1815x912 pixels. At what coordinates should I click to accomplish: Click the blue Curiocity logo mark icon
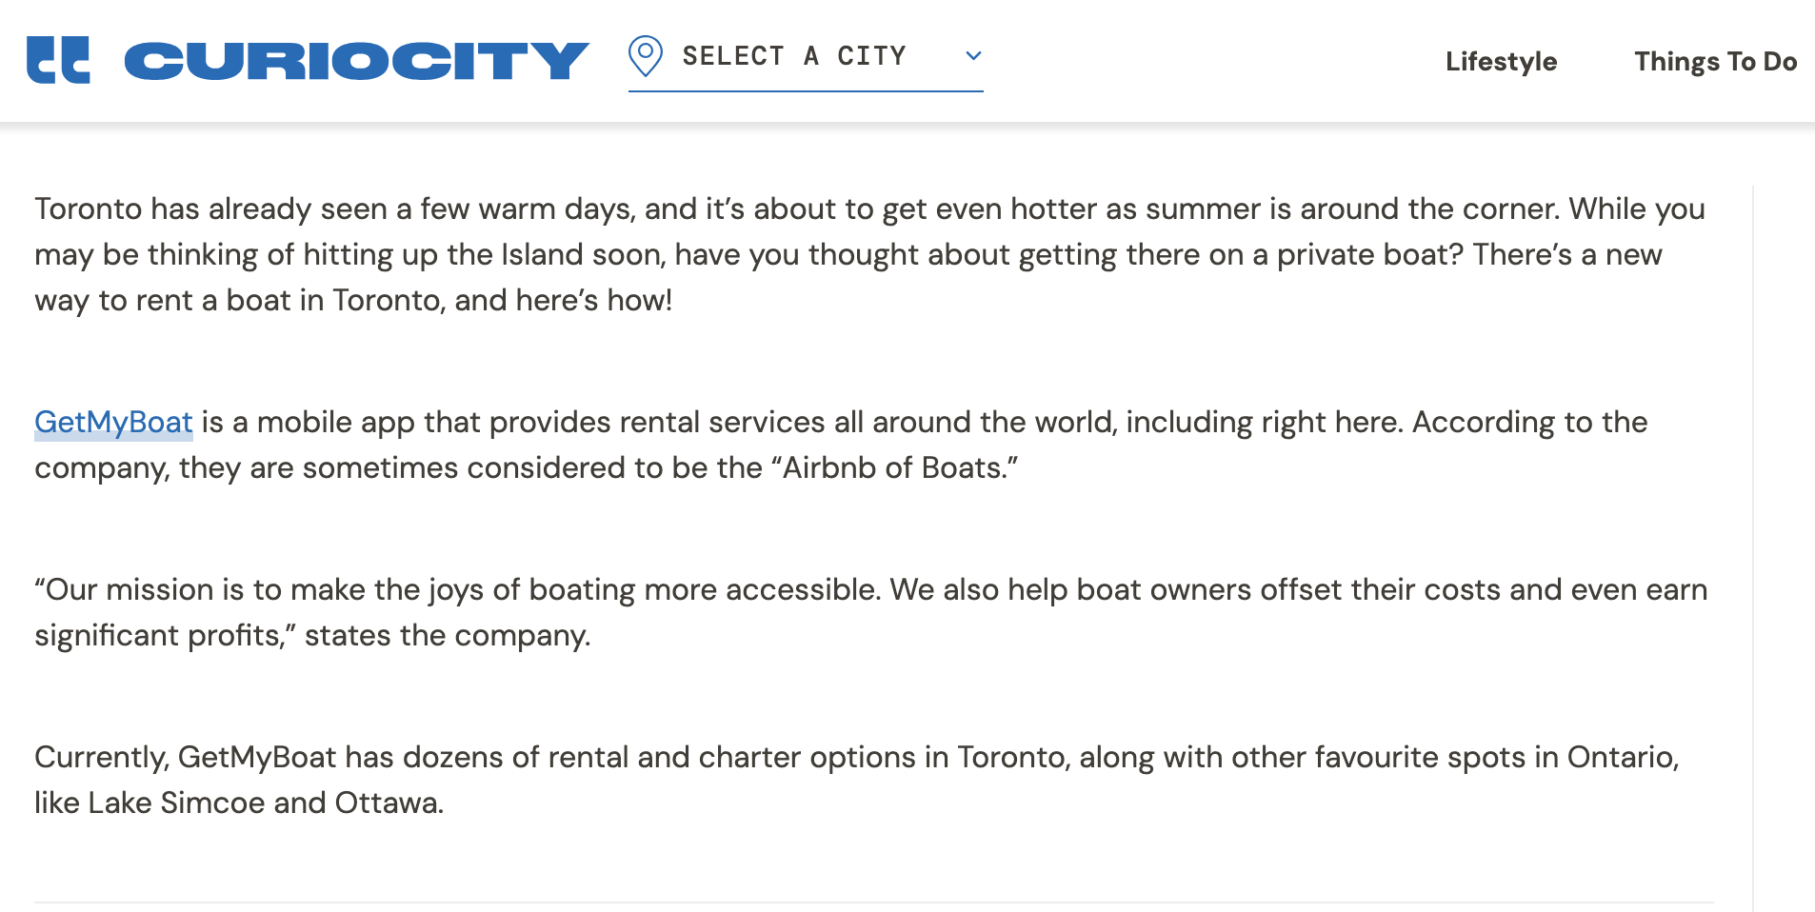point(58,60)
